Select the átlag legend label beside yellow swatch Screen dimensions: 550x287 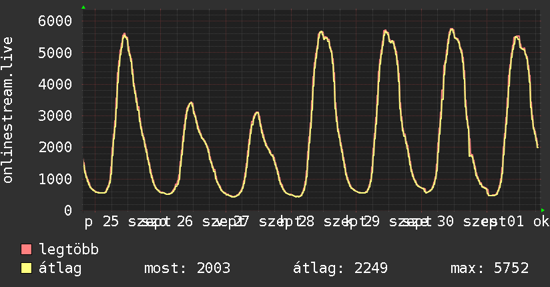[x=60, y=269]
